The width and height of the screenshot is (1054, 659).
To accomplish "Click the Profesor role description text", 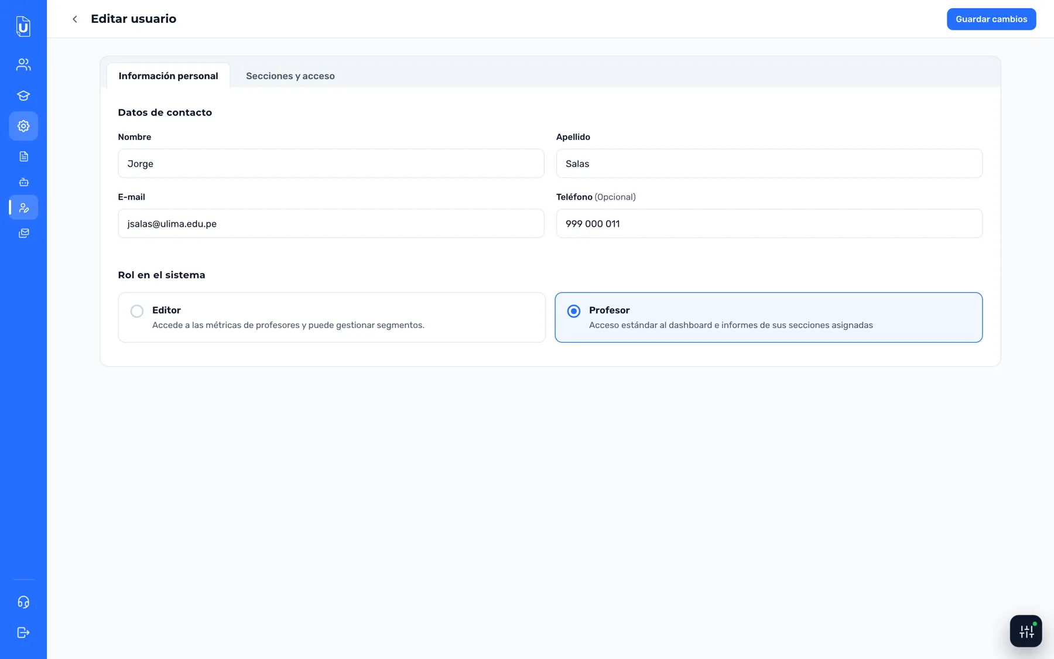I will tap(731, 325).
